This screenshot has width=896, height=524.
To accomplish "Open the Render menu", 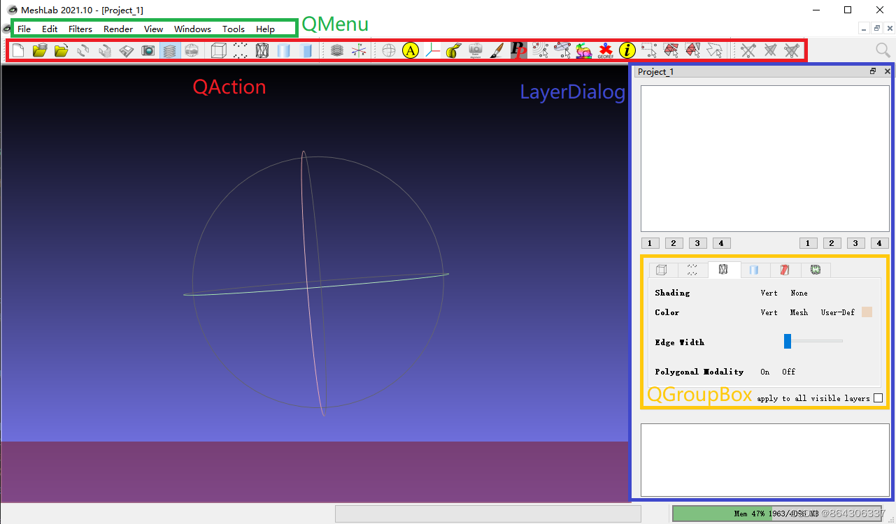I will tap(118, 29).
